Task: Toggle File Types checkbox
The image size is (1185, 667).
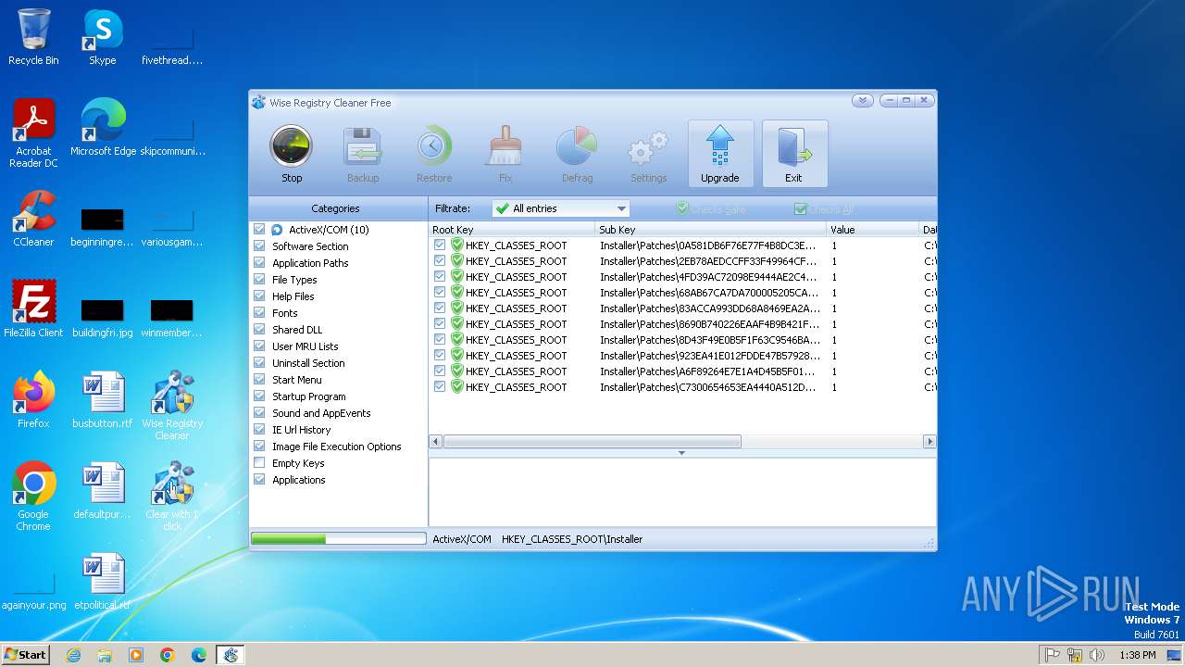Action: point(259,280)
